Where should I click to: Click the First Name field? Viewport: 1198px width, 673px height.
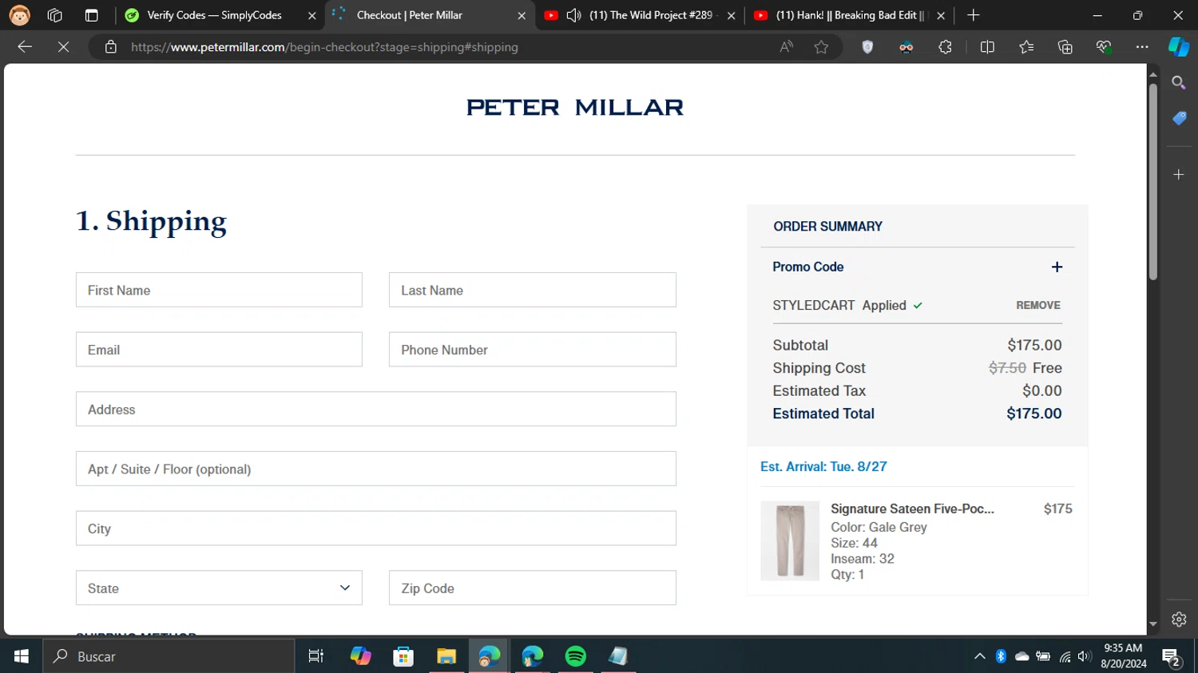pos(219,290)
